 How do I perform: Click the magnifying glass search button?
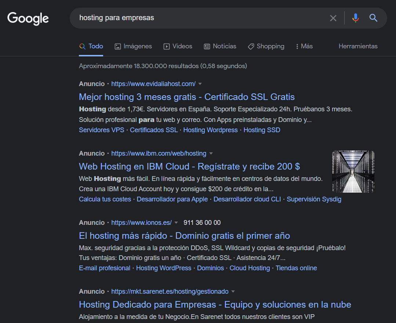coord(373,18)
